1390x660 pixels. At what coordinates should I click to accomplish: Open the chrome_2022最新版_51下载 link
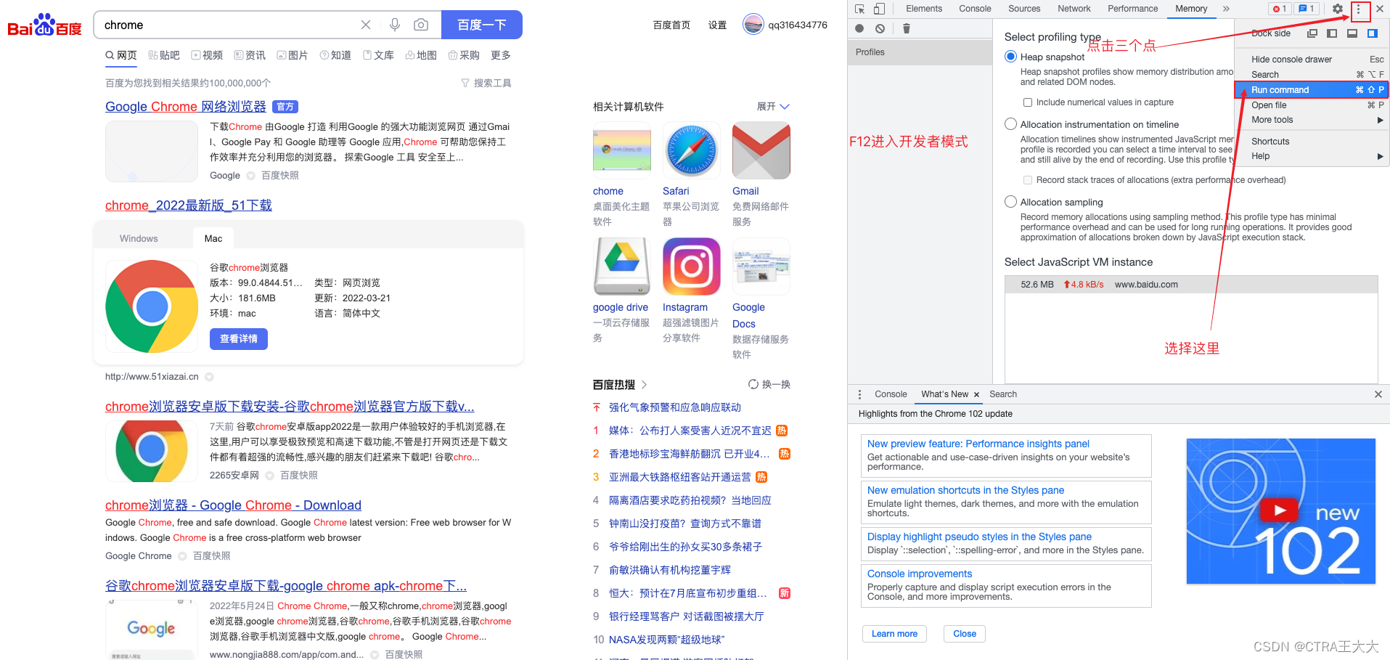(189, 205)
